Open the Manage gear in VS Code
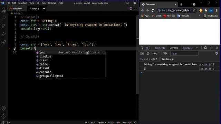This screenshot has width=221, height=124. pos(3,116)
